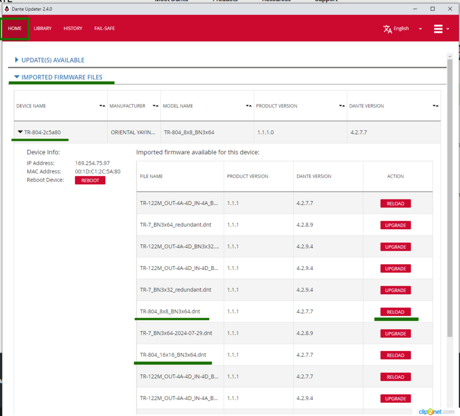This screenshot has height=416, width=460.
Task: Reload the TR-804_8x8_BN3x64.dnt firmware
Action: click(395, 311)
